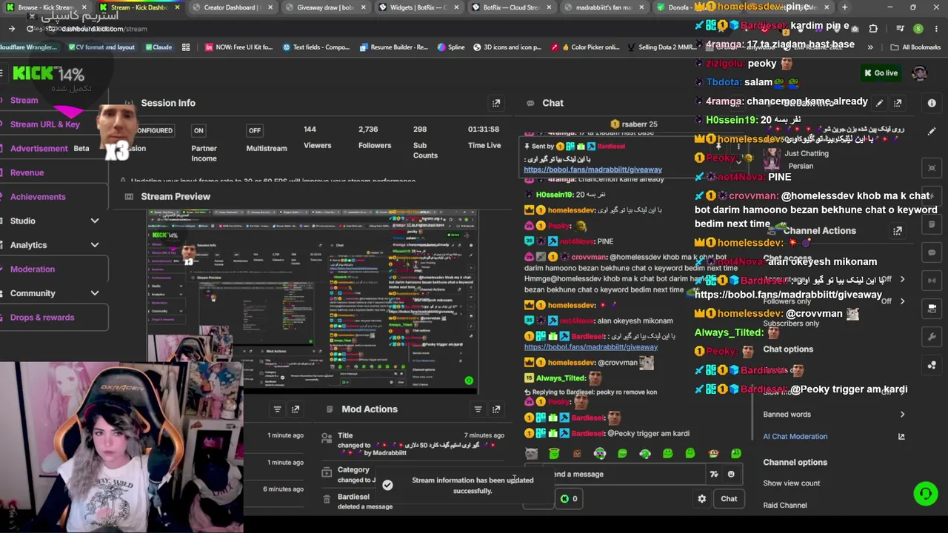948x533 pixels.
Task: Pop out the Channel Actions panel
Action: click(x=898, y=231)
